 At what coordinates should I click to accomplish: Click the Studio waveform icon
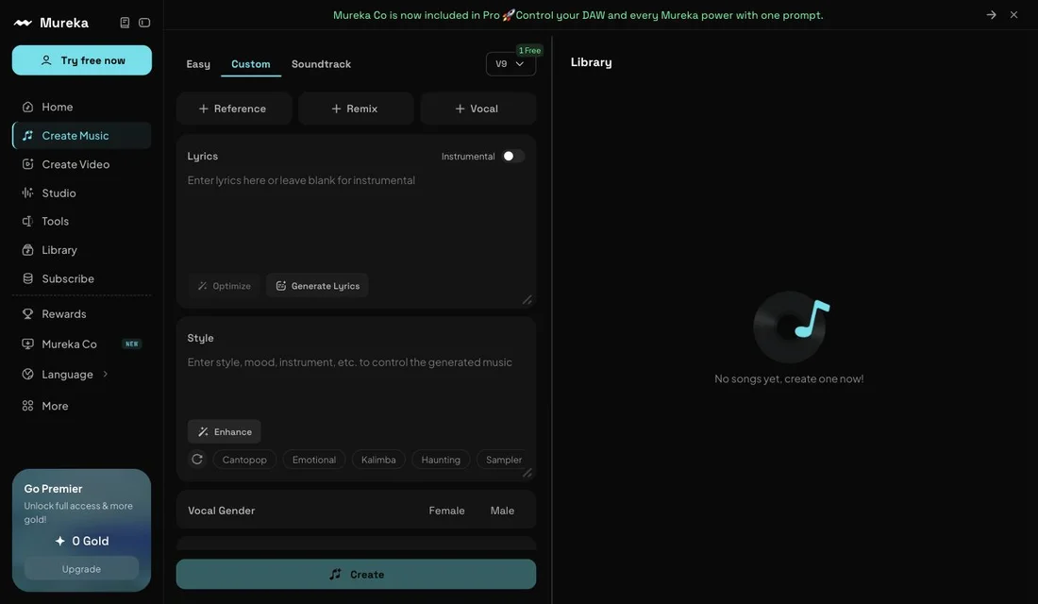tap(27, 193)
